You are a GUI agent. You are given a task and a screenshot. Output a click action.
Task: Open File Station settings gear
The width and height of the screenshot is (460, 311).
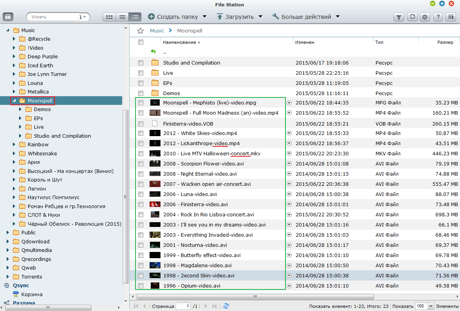point(425,17)
